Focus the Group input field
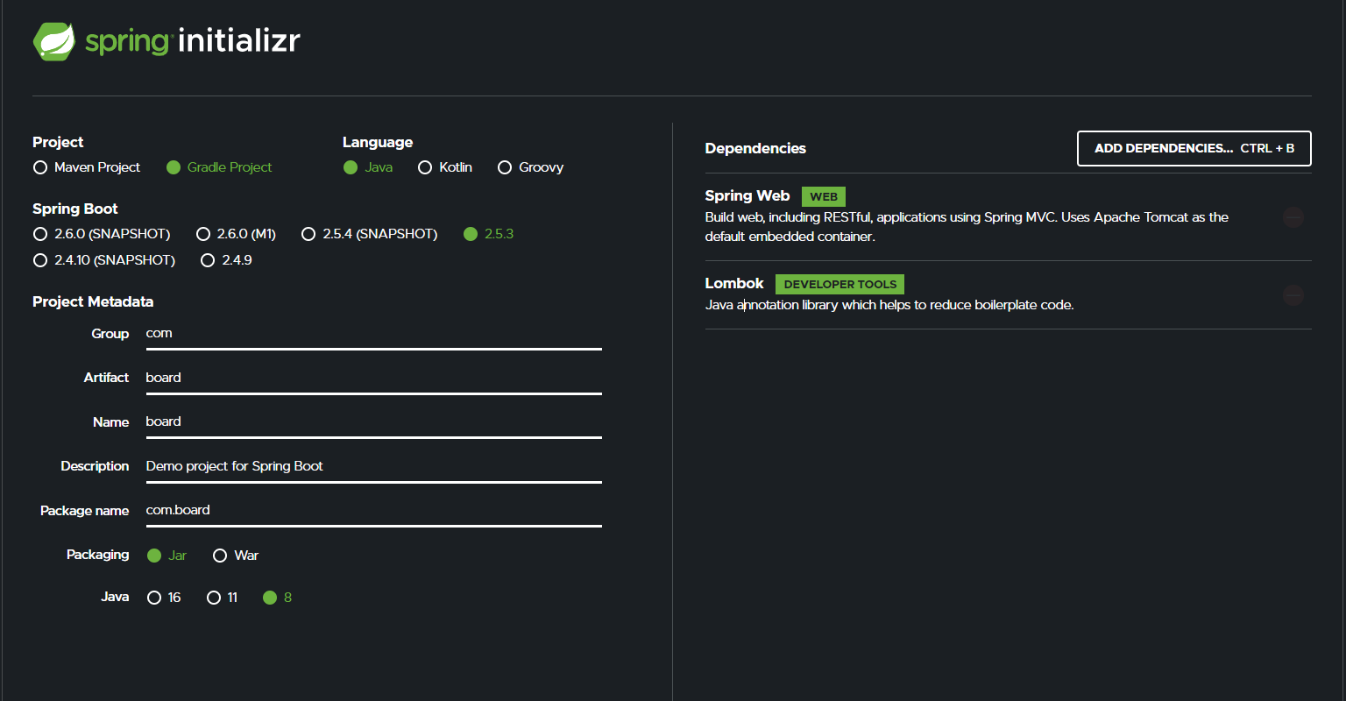The width and height of the screenshot is (1346, 701). 373,334
